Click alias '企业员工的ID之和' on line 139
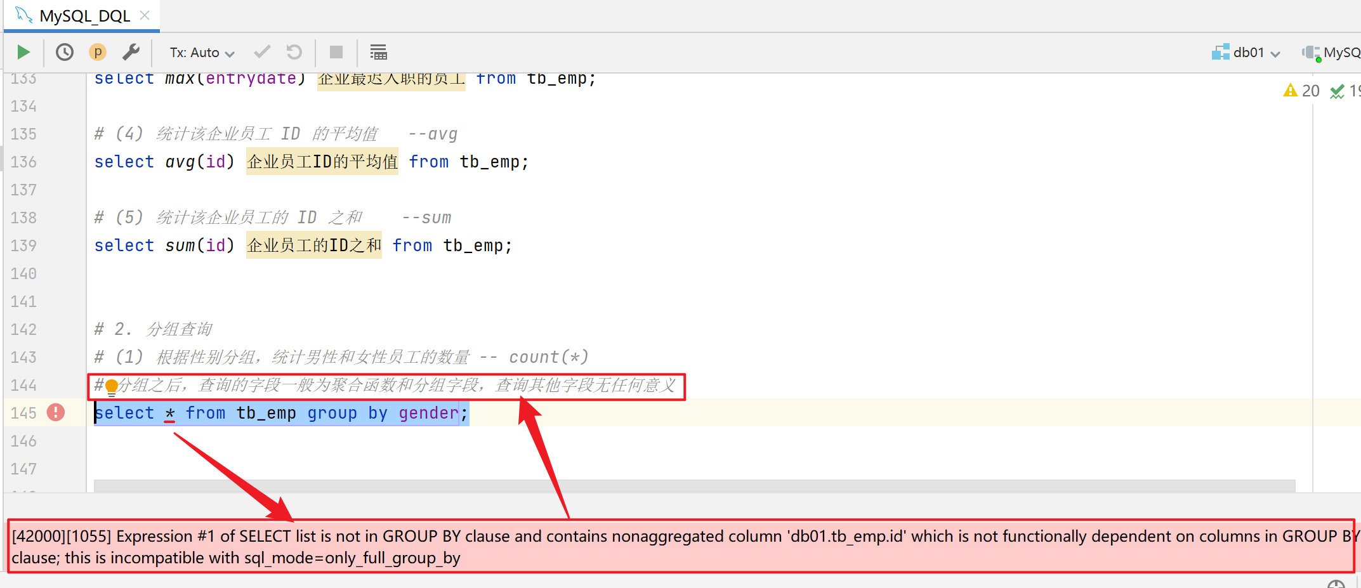Screen dimensions: 1361x588 point(314,245)
